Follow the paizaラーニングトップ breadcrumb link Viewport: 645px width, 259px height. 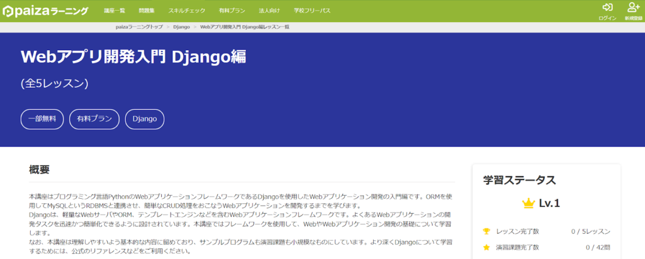(139, 27)
